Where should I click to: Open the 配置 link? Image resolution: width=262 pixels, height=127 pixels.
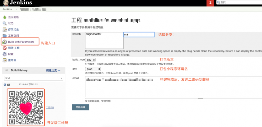[11, 54]
